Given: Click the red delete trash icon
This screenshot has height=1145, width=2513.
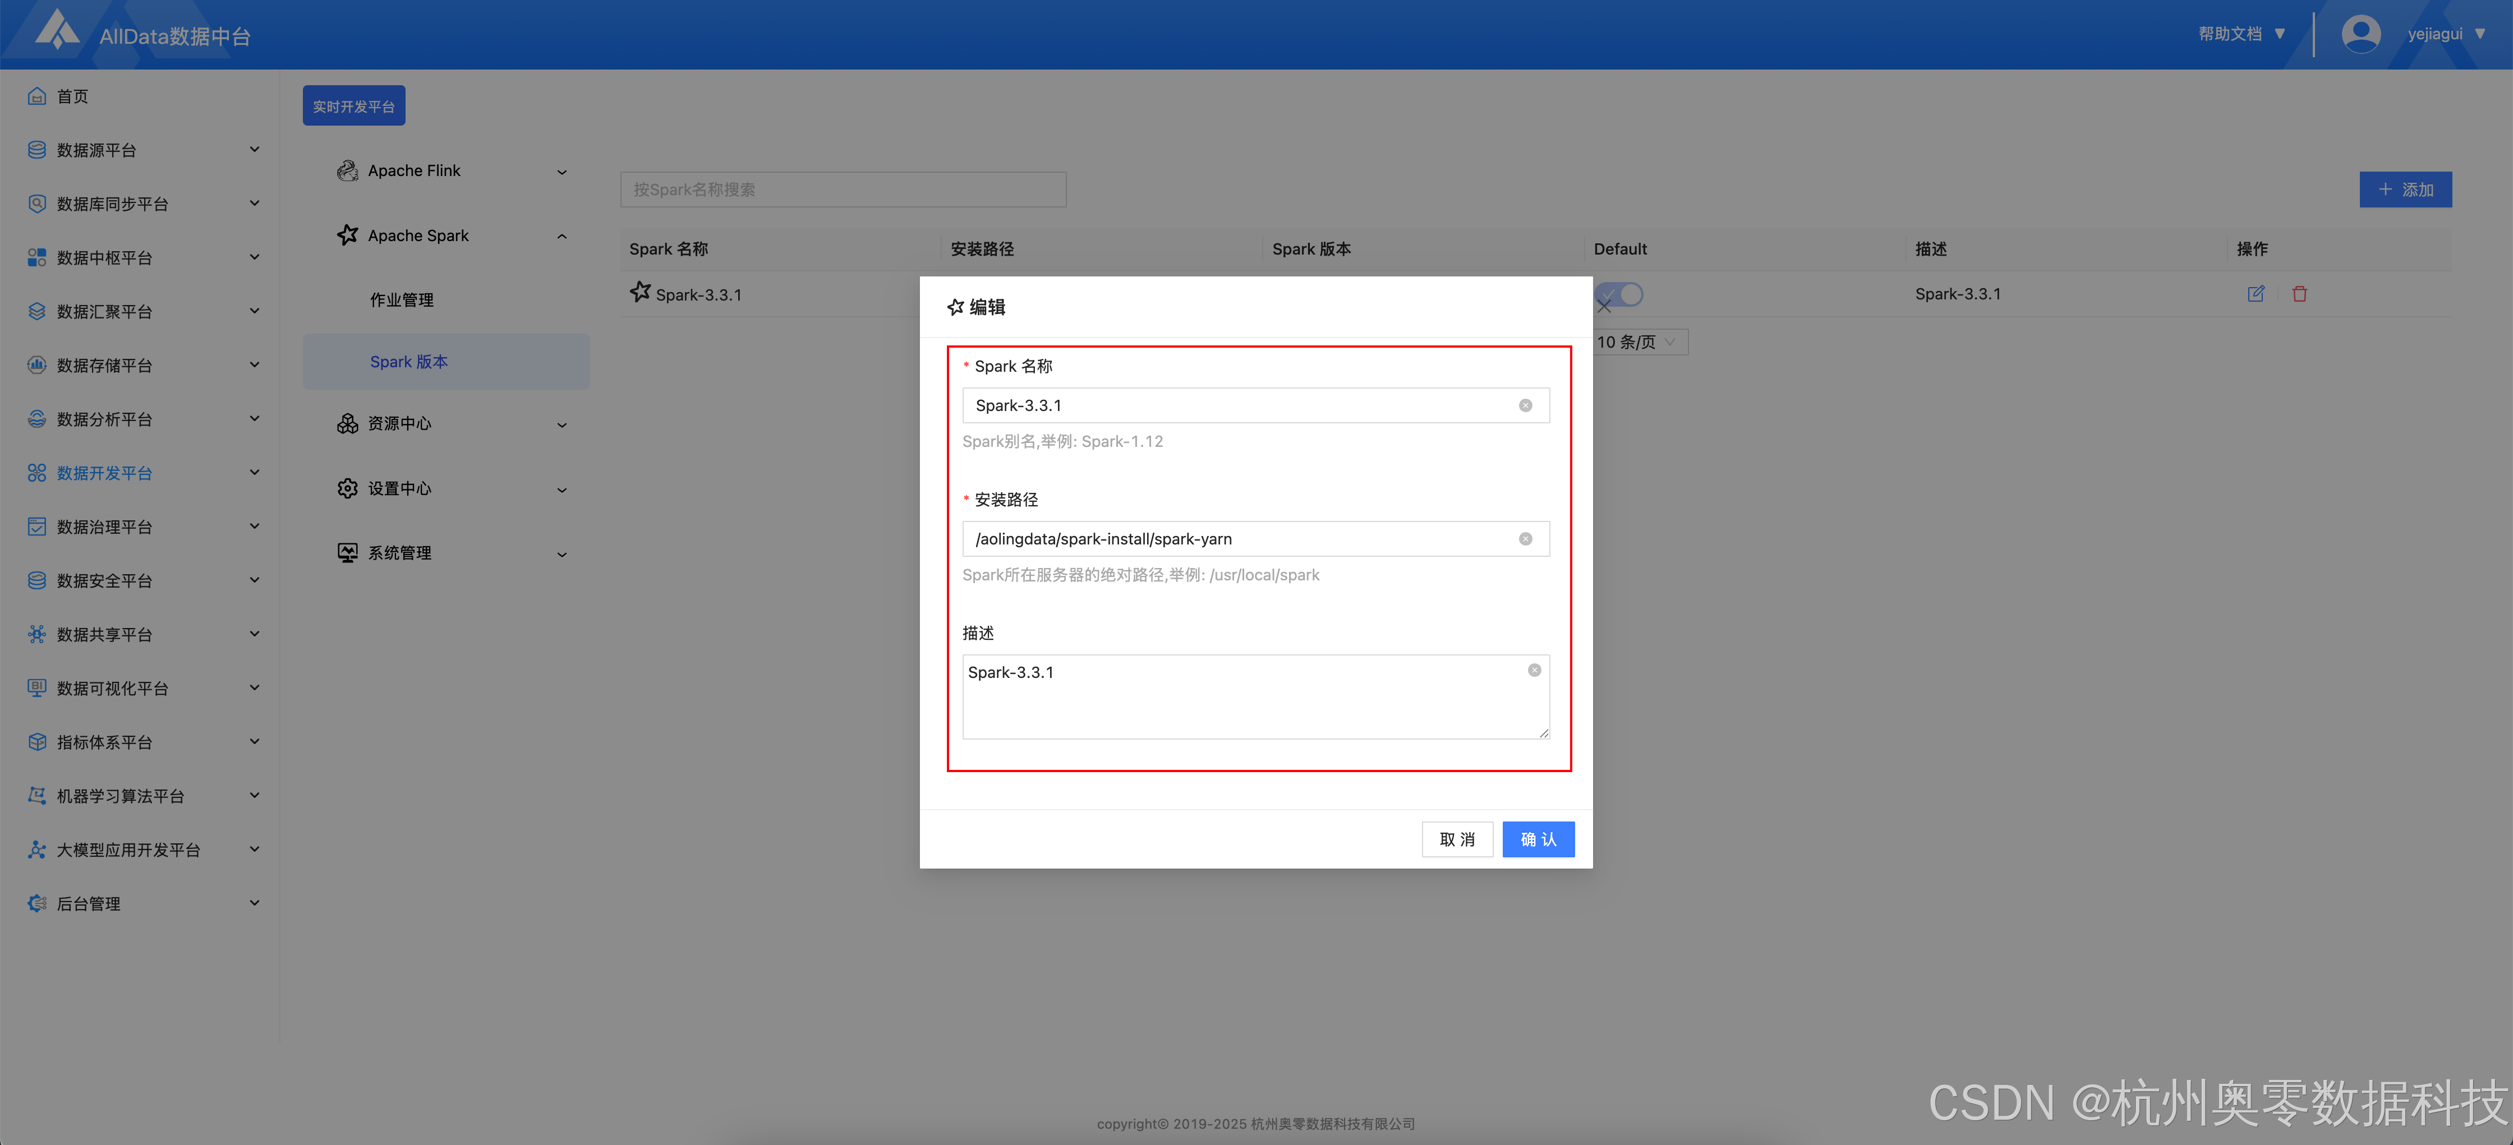Looking at the screenshot, I should (x=2299, y=294).
